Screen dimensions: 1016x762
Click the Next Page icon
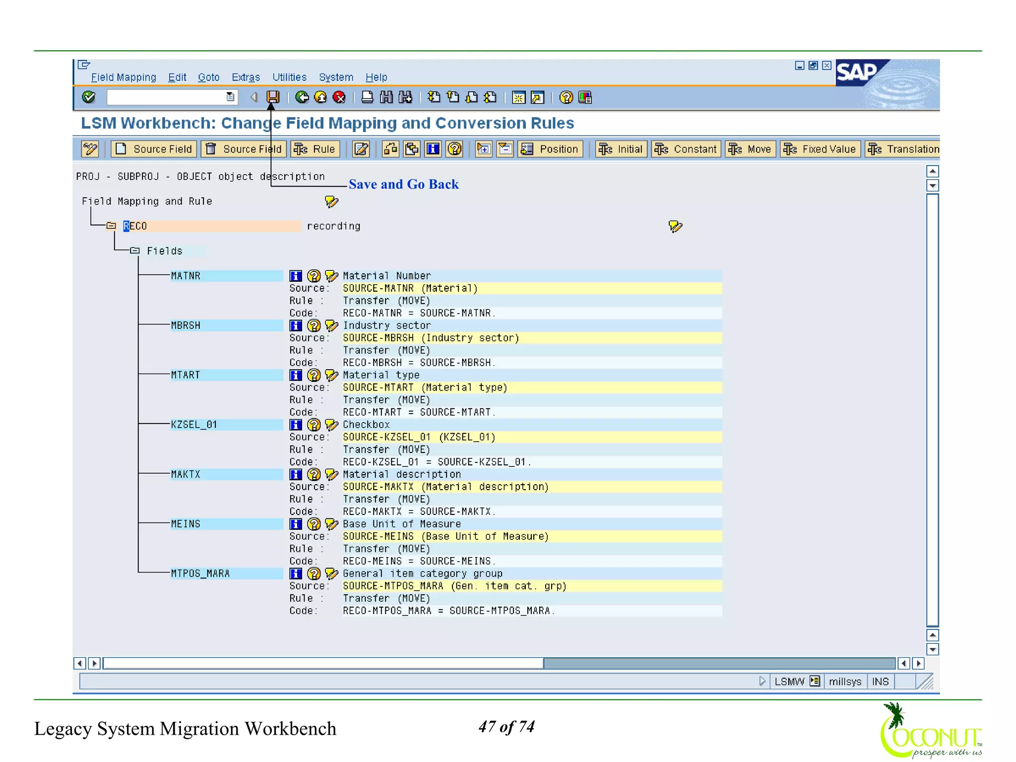[x=472, y=97]
